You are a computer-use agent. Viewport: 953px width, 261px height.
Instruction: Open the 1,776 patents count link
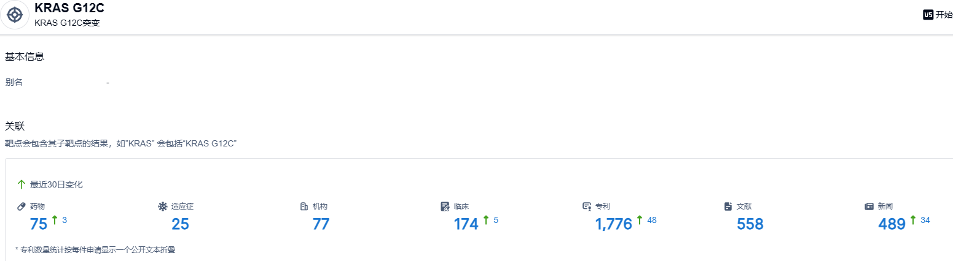coord(613,224)
